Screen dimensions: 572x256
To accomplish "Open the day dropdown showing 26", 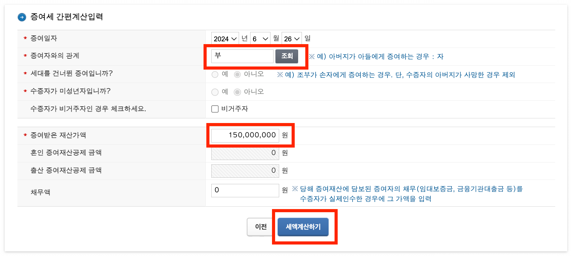I will 292,38.
